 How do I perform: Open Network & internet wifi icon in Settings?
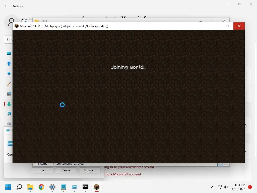(x=9, y=74)
